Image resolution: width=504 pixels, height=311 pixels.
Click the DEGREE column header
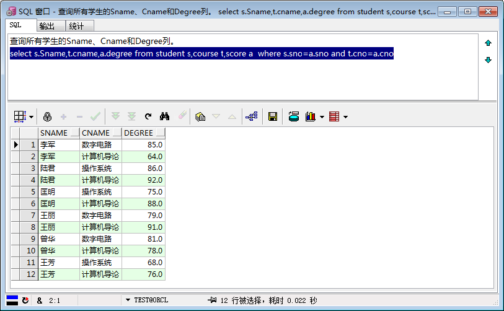click(x=144, y=133)
